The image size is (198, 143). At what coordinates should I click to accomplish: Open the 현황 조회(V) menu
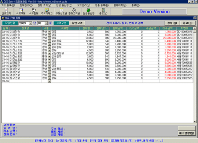pos(44,5)
